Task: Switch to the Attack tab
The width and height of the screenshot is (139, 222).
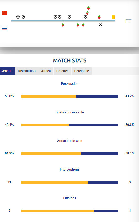Action: coord(46,71)
